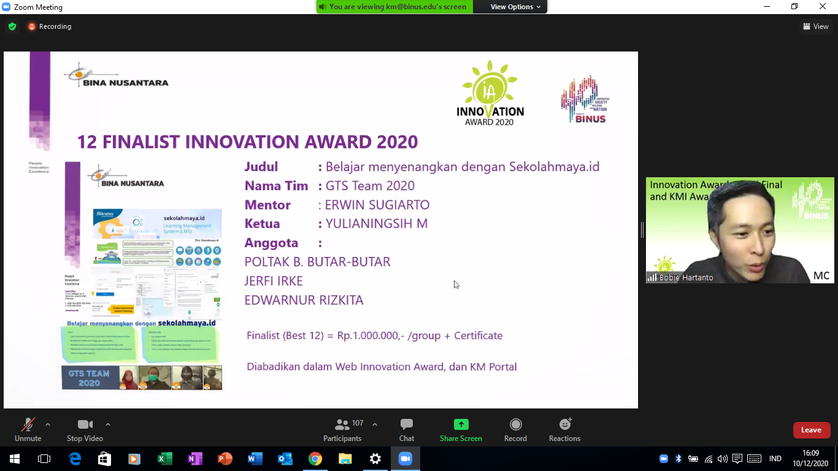
Task: Click the 'JERFI IRKE' name
Action: (x=274, y=281)
